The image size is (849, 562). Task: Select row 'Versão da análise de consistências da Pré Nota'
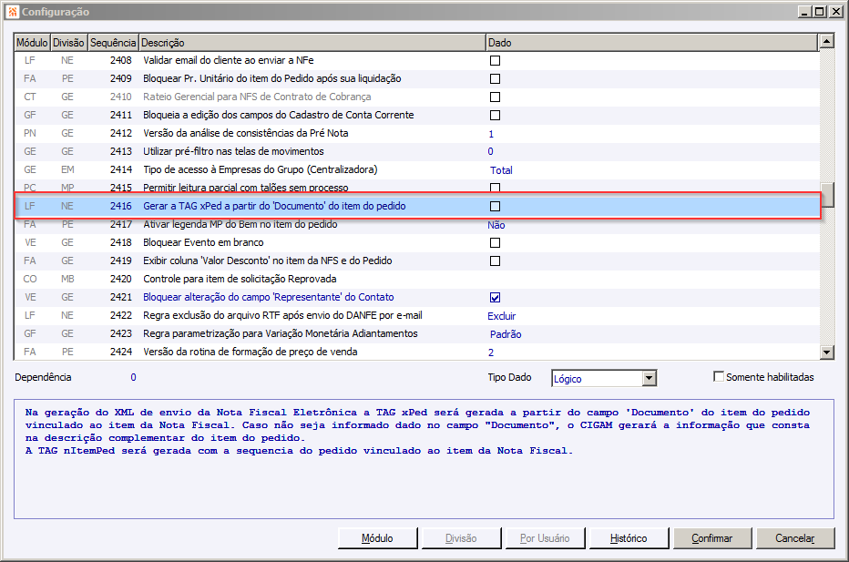[x=415, y=134]
